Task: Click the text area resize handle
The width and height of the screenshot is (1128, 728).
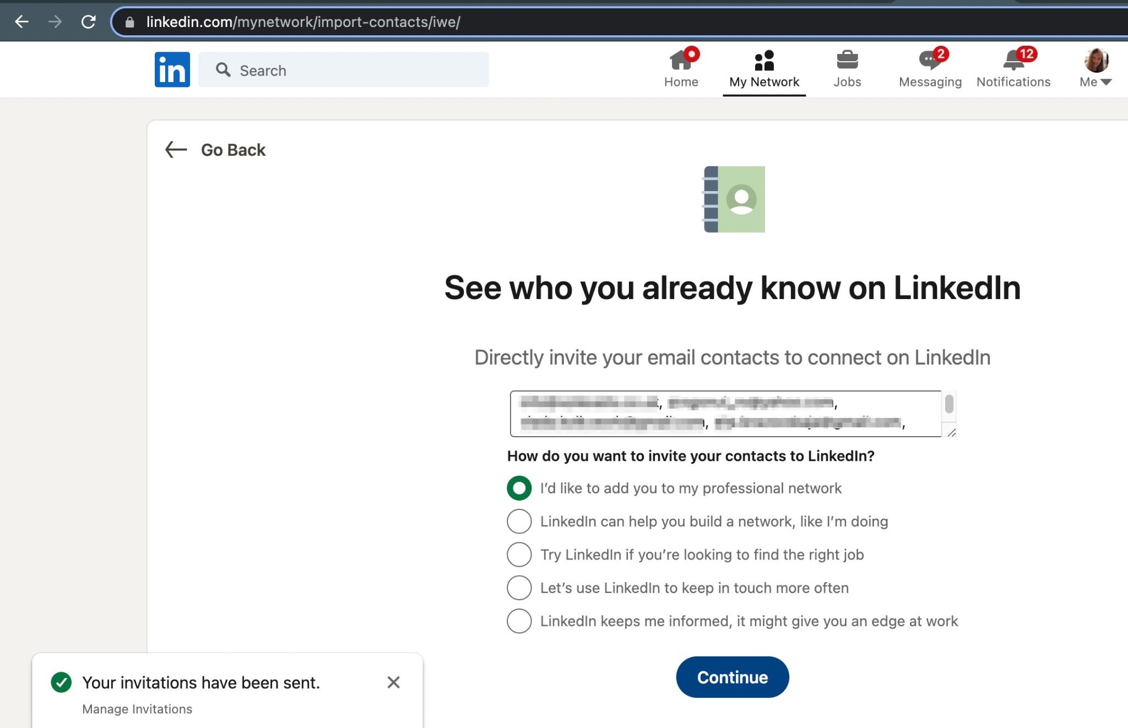Action: pyautogui.click(x=951, y=433)
